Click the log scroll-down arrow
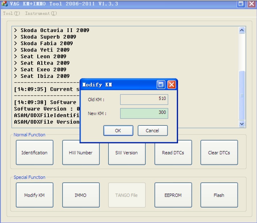Image resolution: width=257 pixels, height=223 pixels. click(242, 124)
